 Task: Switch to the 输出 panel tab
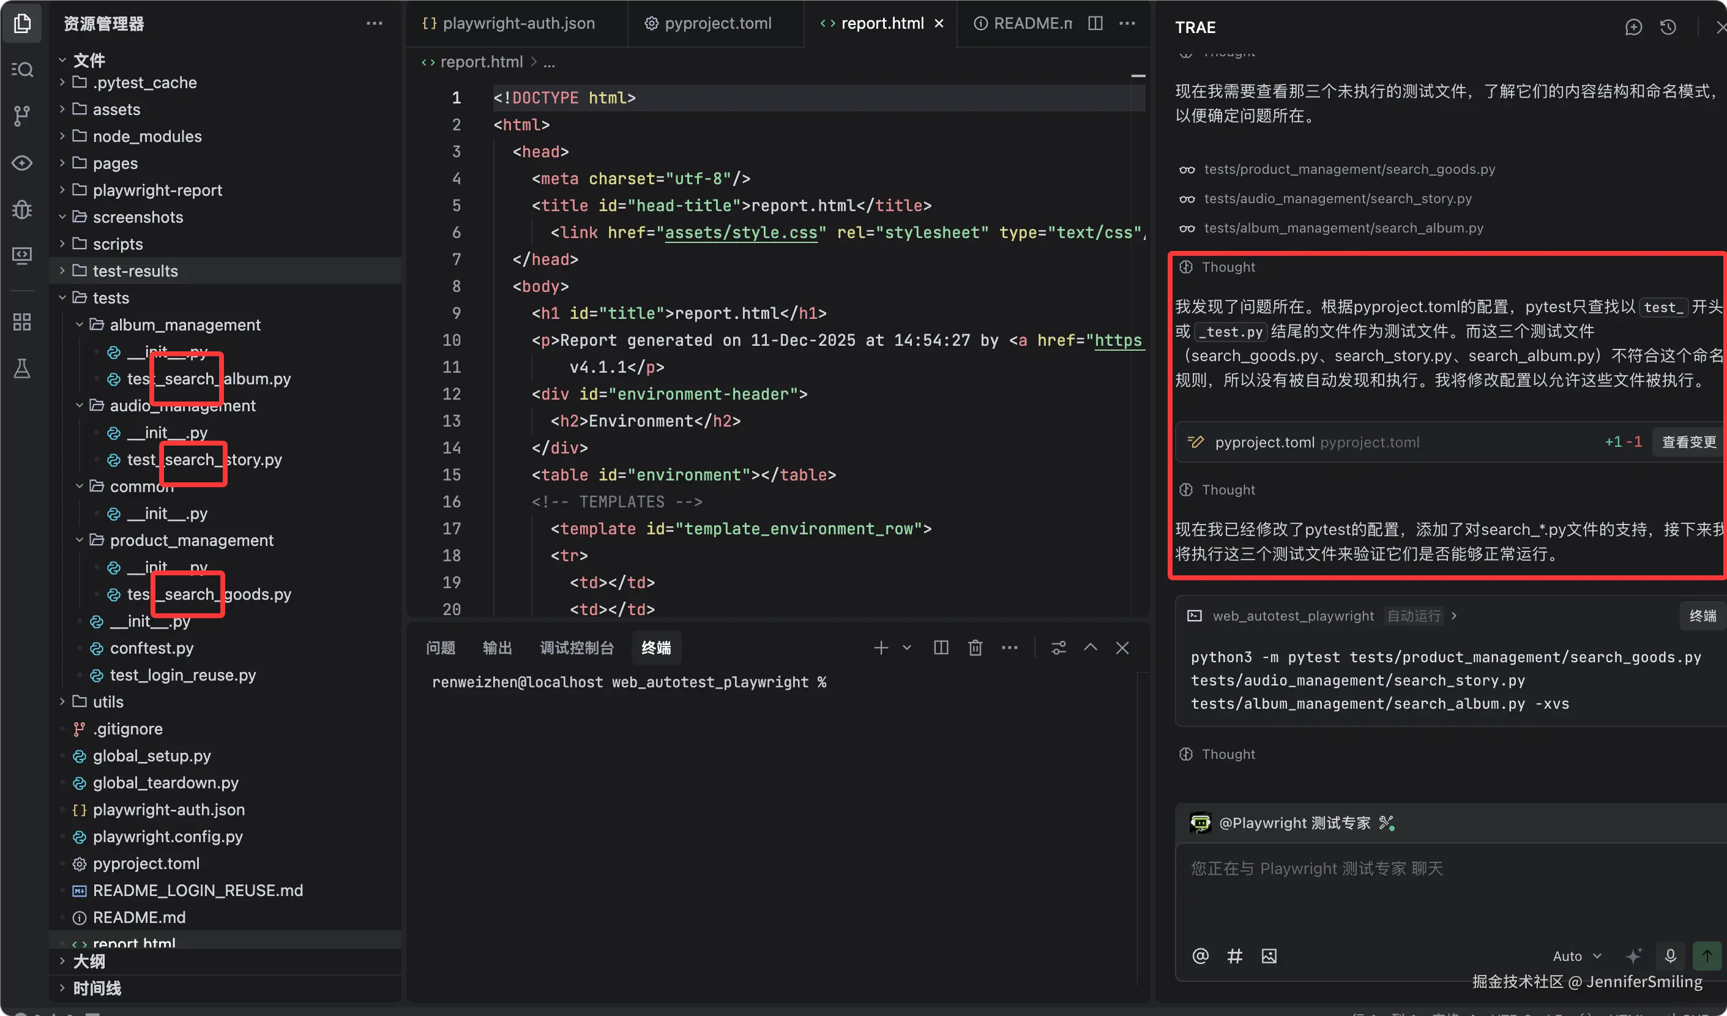tap(497, 647)
